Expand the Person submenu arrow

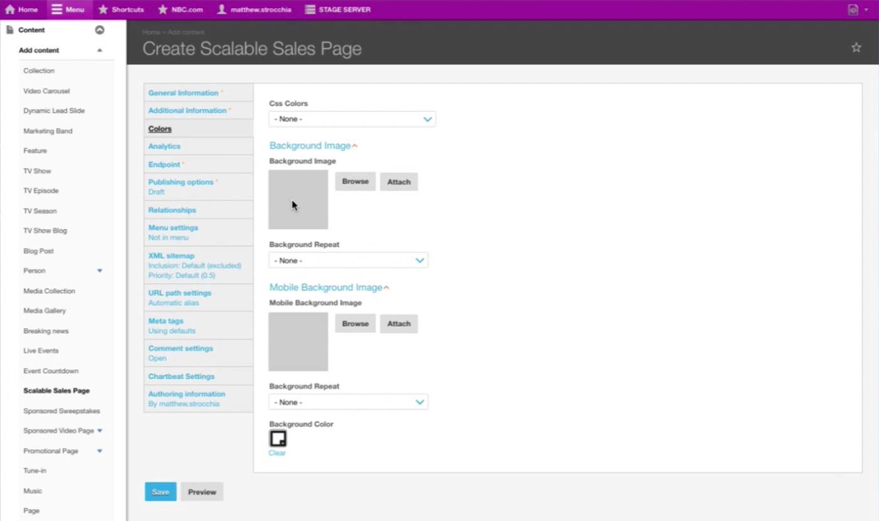(99, 271)
